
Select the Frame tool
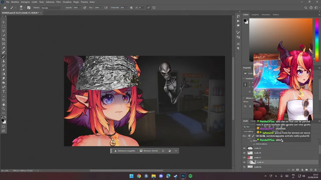[x=4, y=44]
